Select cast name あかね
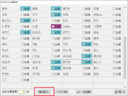Image resolution: width=128 pixels, height=96 pixels. coord(67,68)
